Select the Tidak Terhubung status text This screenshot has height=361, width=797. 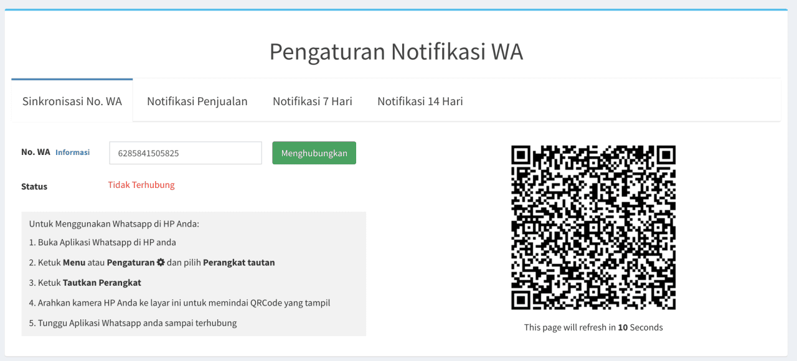pos(141,185)
